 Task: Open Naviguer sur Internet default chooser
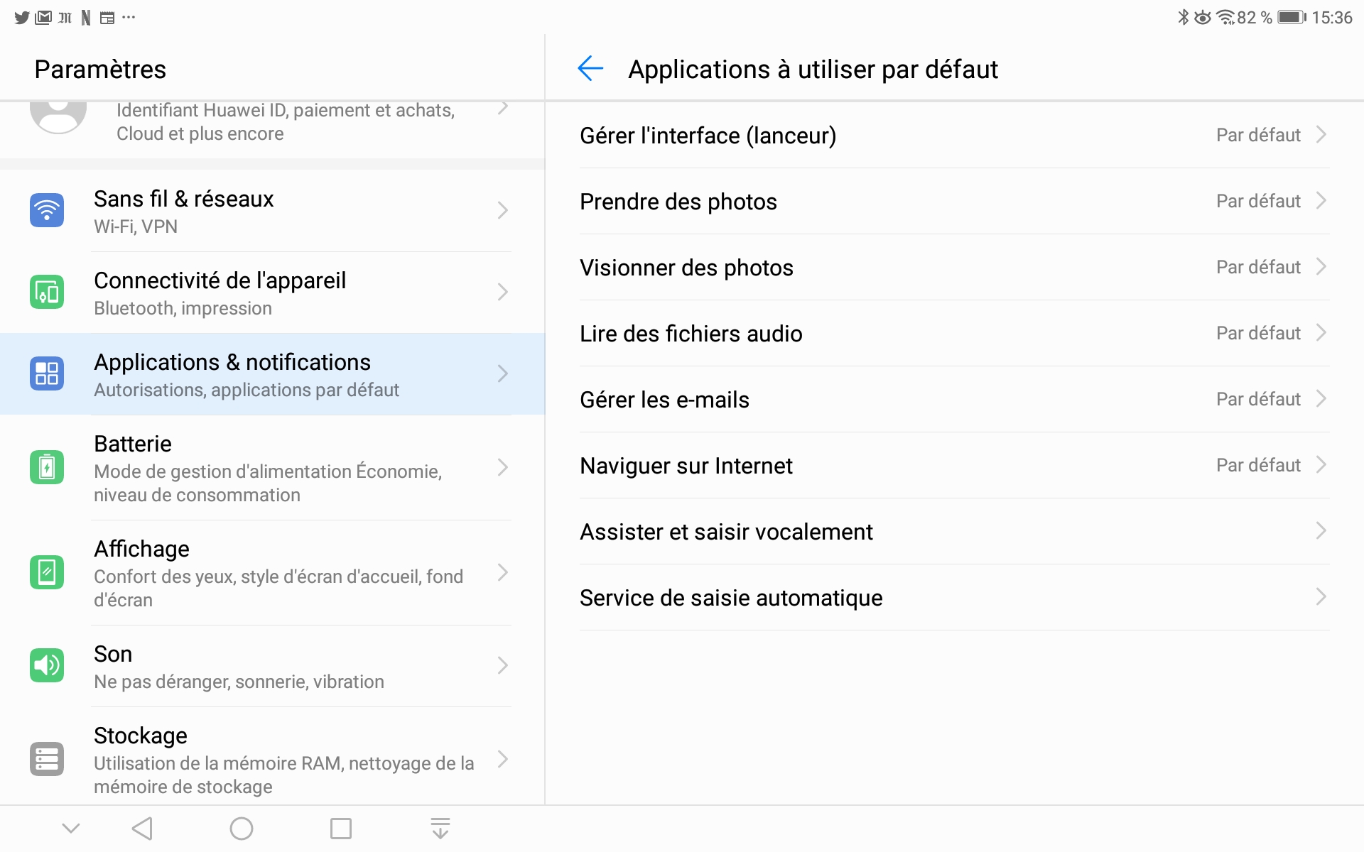(954, 465)
